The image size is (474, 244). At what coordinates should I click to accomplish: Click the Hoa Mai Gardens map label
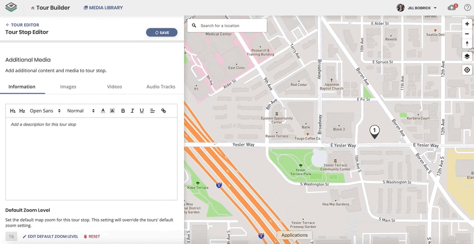click(x=336, y=204)
